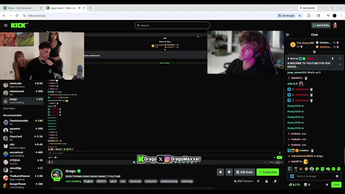The image size is (345, 194).
Task: Click the KICK logo to go home
Action: [19, 25]
